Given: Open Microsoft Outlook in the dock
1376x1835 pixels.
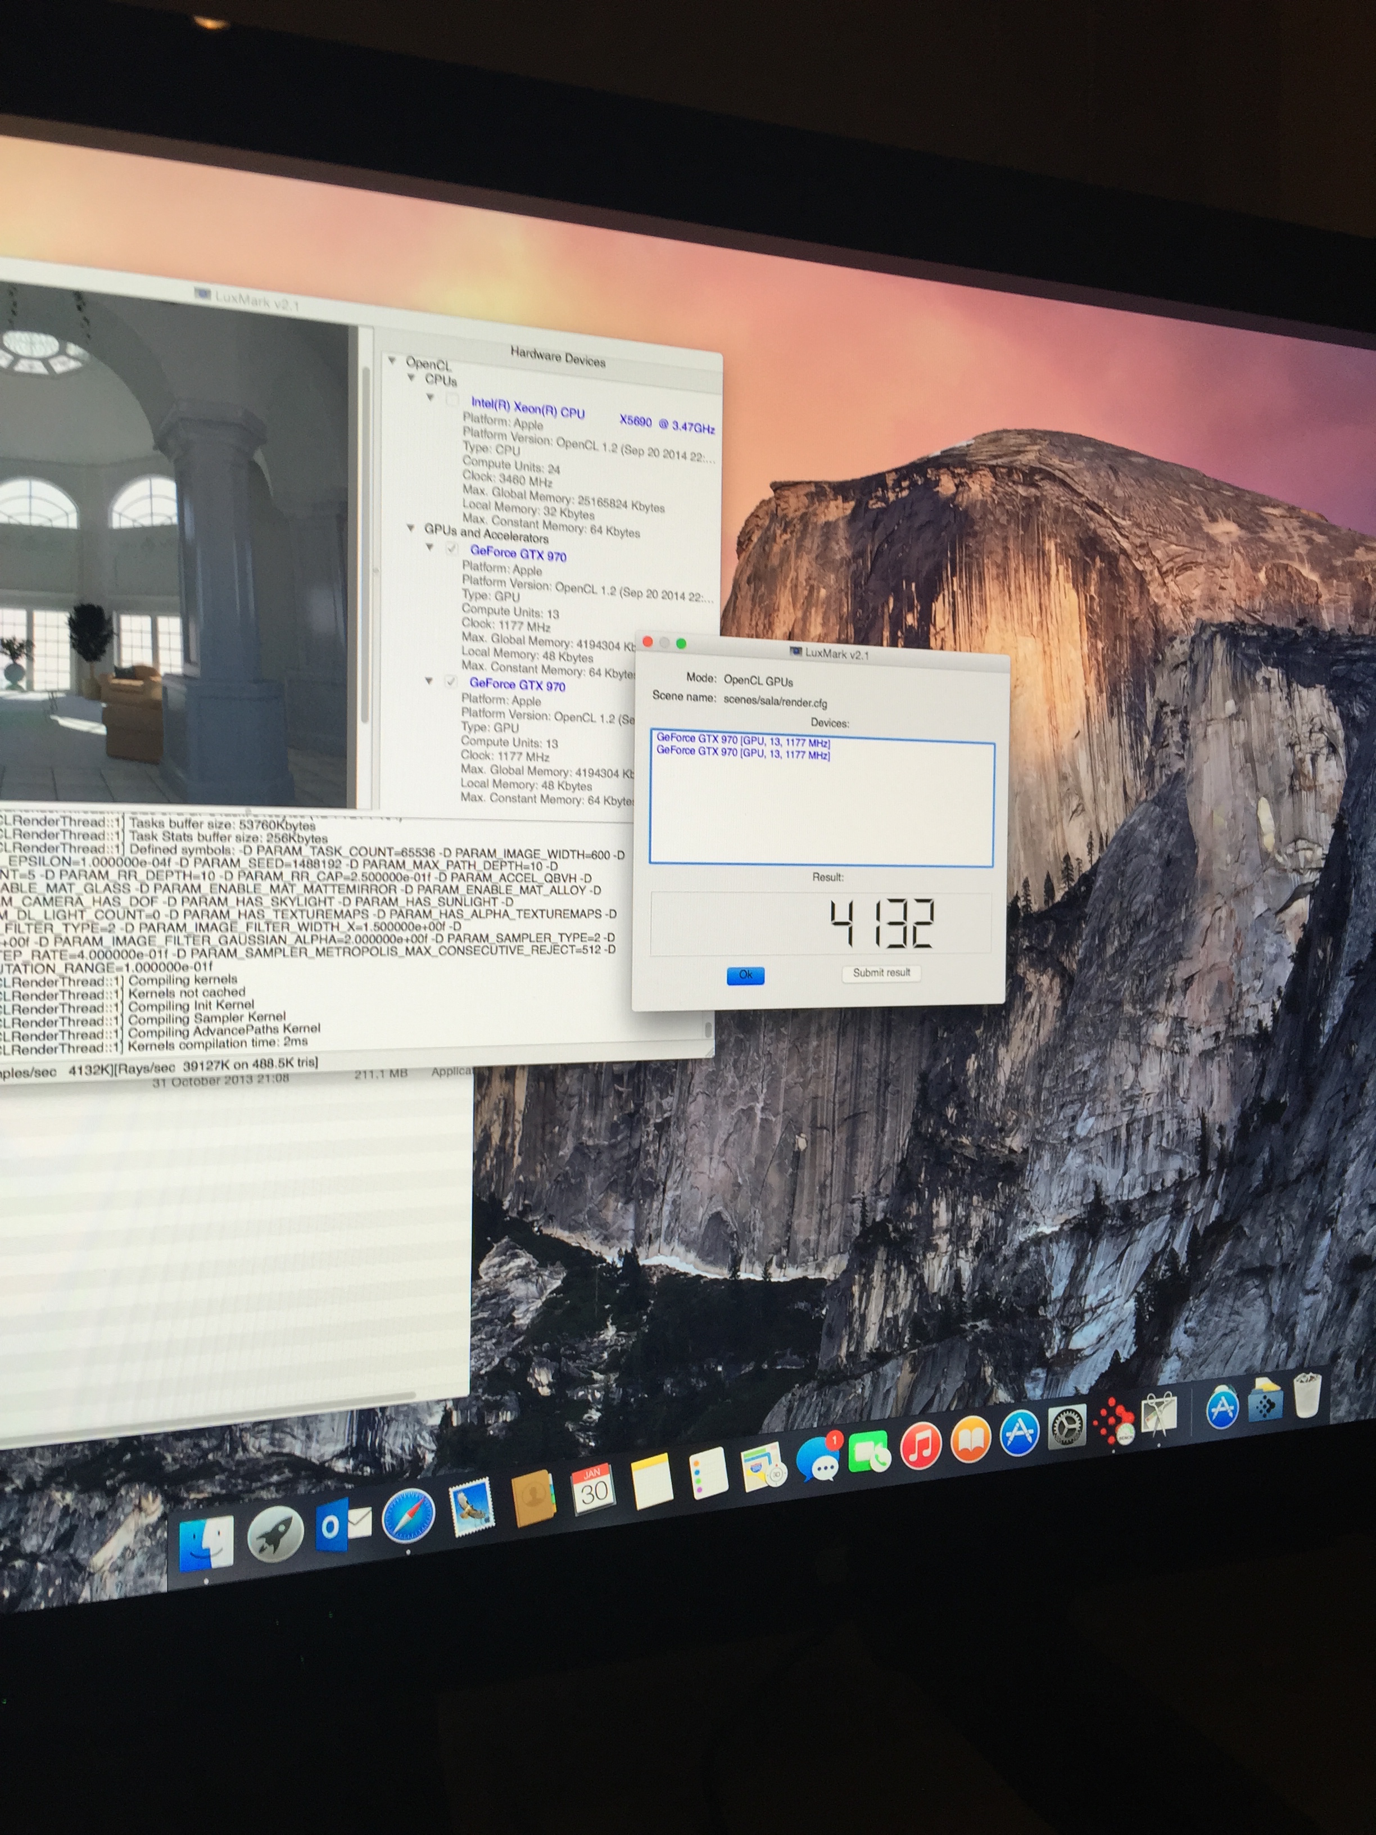Looking at the screenshot, I should point(342,1526).
